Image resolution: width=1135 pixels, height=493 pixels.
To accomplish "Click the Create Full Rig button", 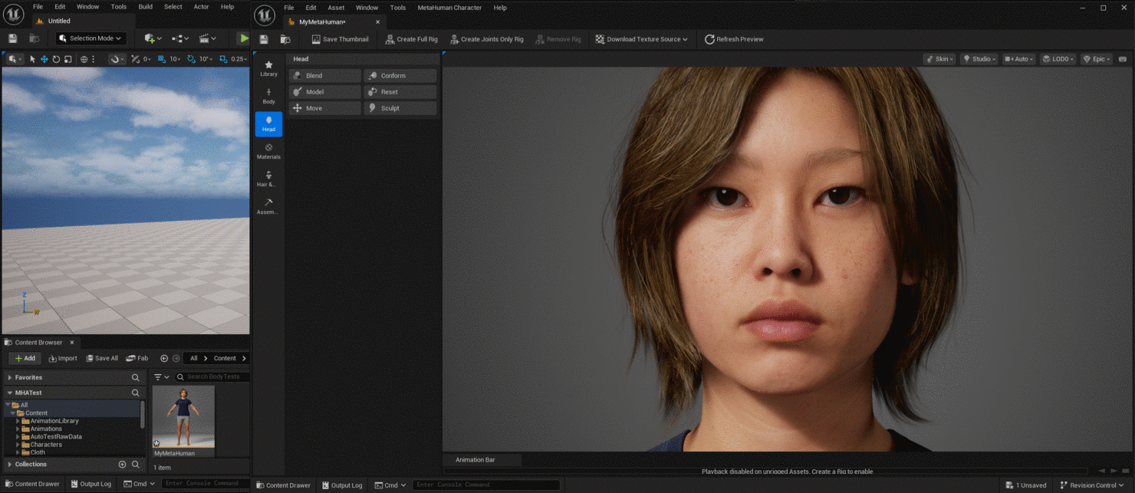I will click(411, 39).
